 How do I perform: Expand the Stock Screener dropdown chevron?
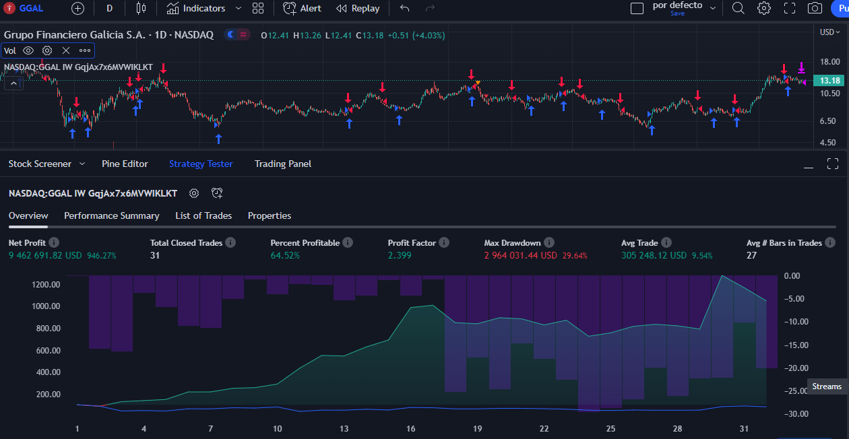82,164
